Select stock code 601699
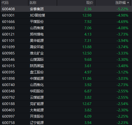The height and width of the screenshot is (125, 132). (x=8, y=47)
